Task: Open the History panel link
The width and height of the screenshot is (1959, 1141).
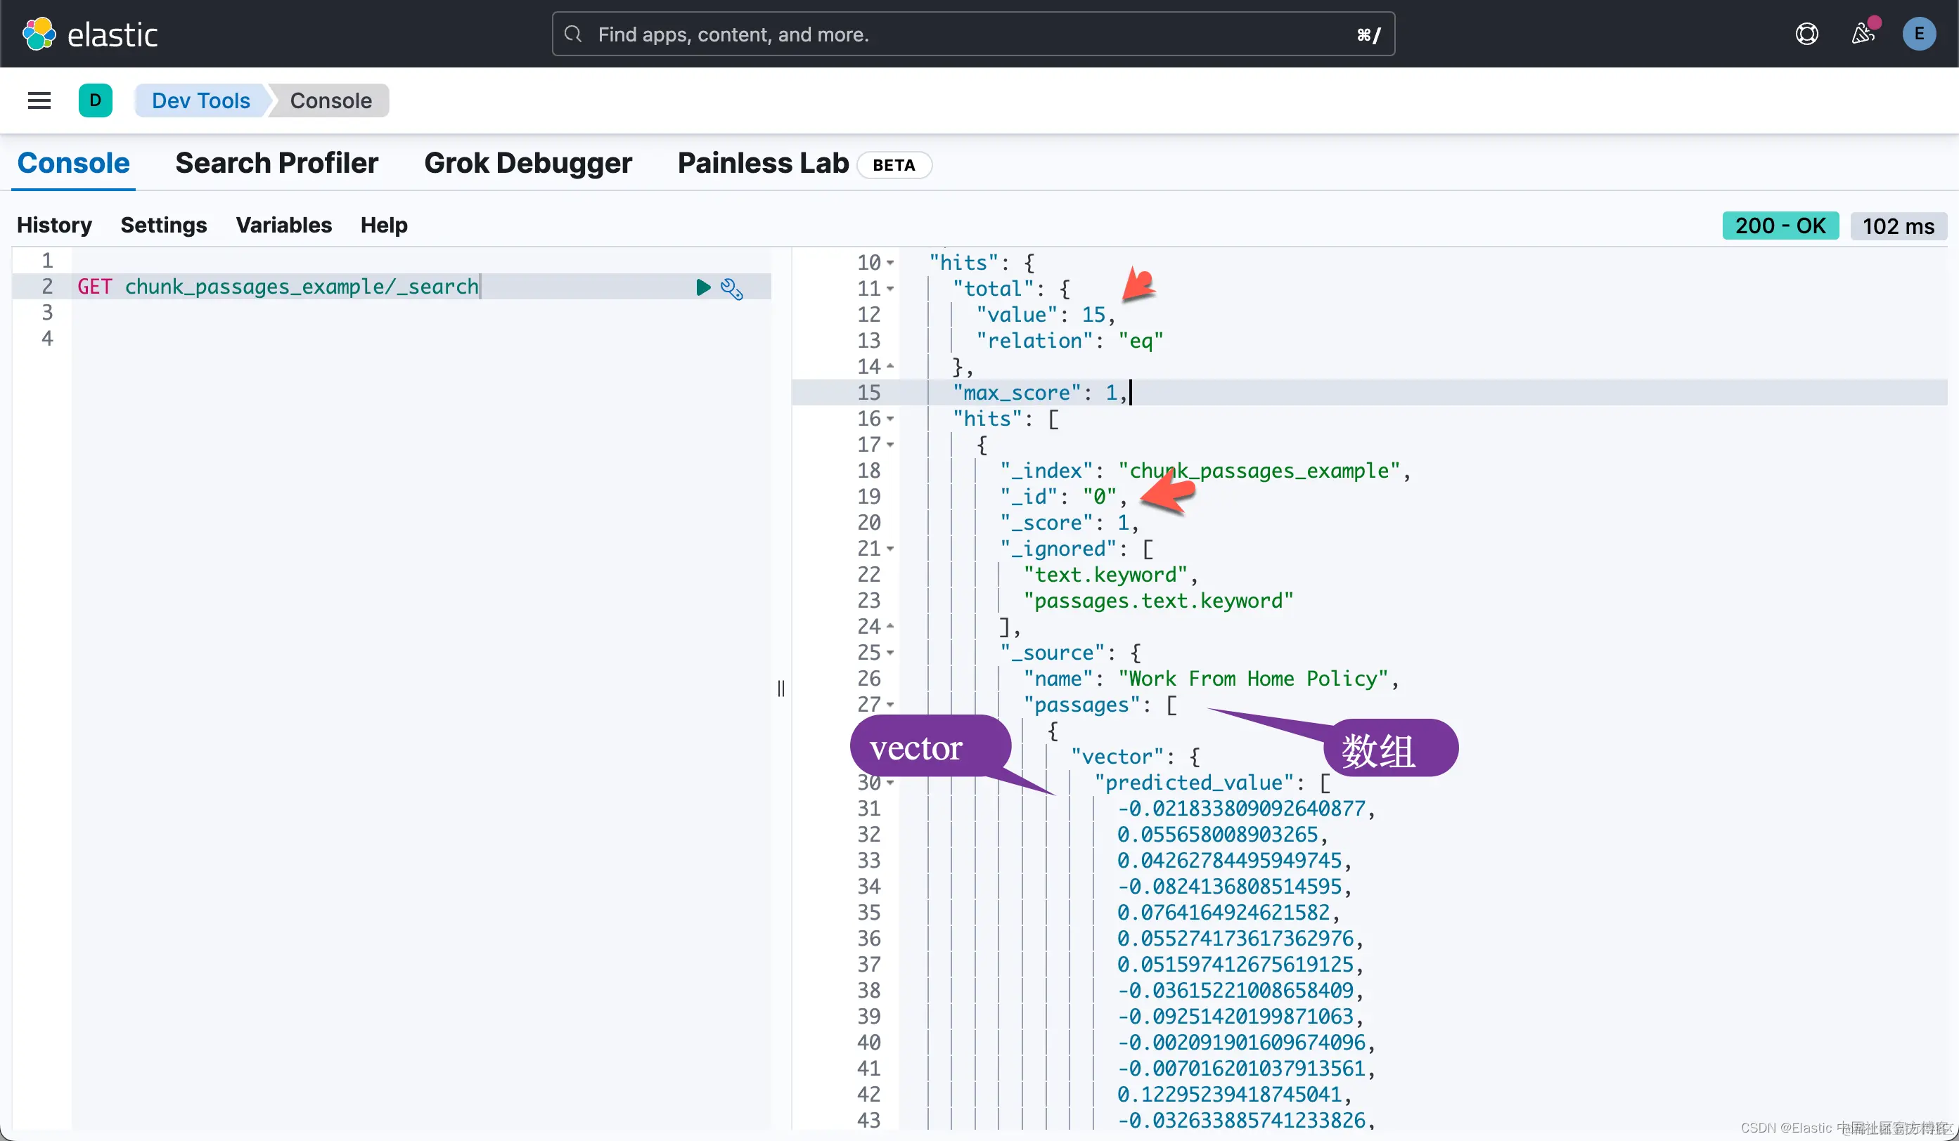Action: click(x=54, y=226)
